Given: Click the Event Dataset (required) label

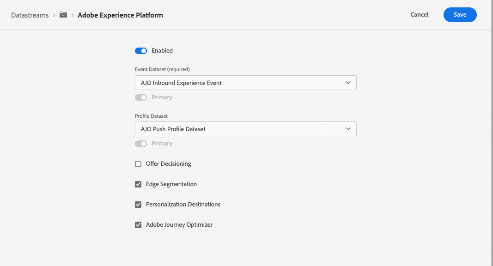Looking at the screenshot, I should tap(162, 69).
